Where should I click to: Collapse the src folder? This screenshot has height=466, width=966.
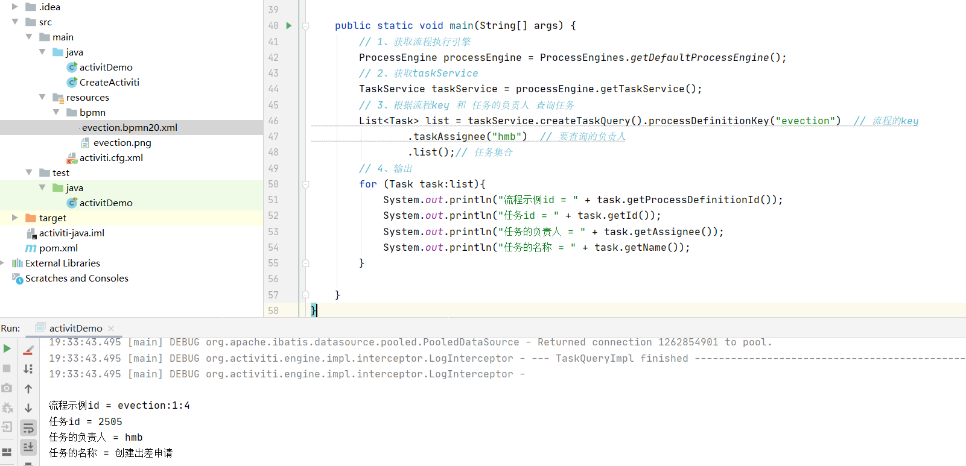point(15,22)
